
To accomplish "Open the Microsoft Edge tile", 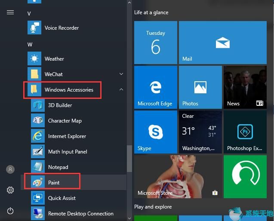I will click(x=156, y=87).
